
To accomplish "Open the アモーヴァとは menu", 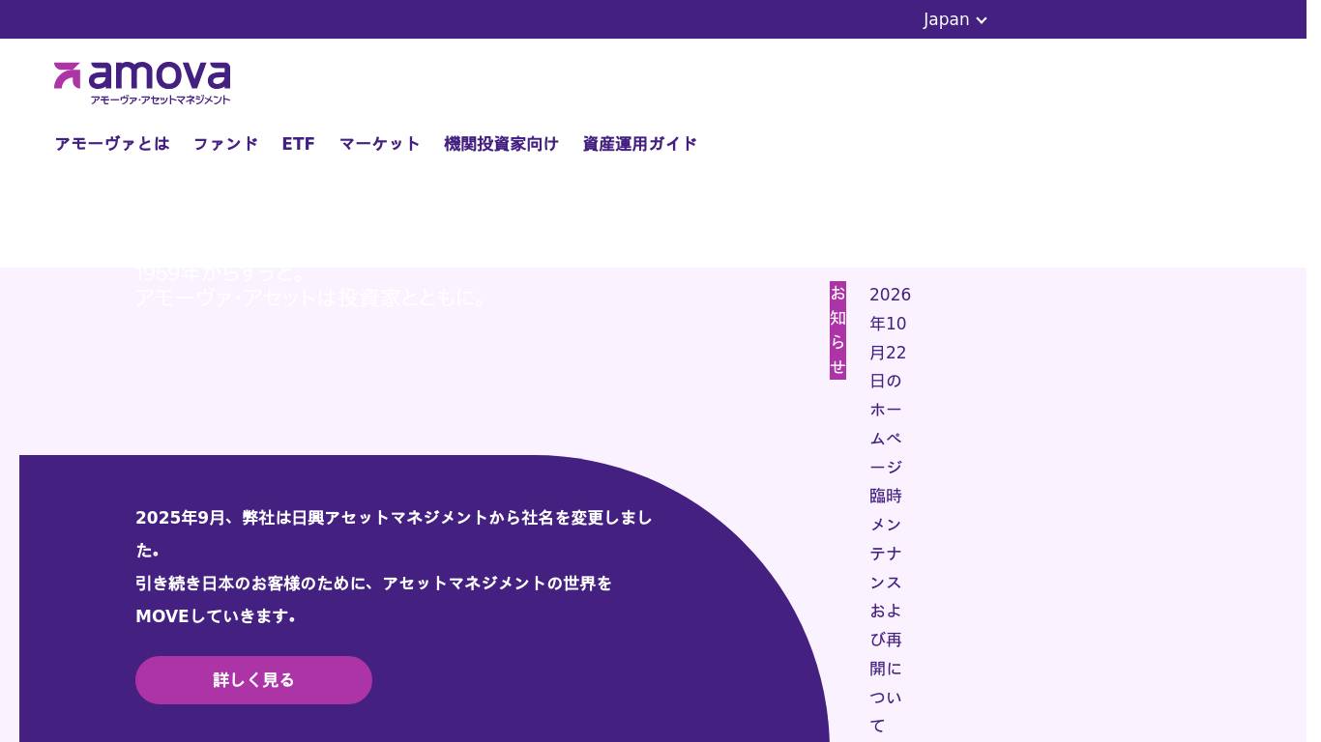I will [112, 144].
